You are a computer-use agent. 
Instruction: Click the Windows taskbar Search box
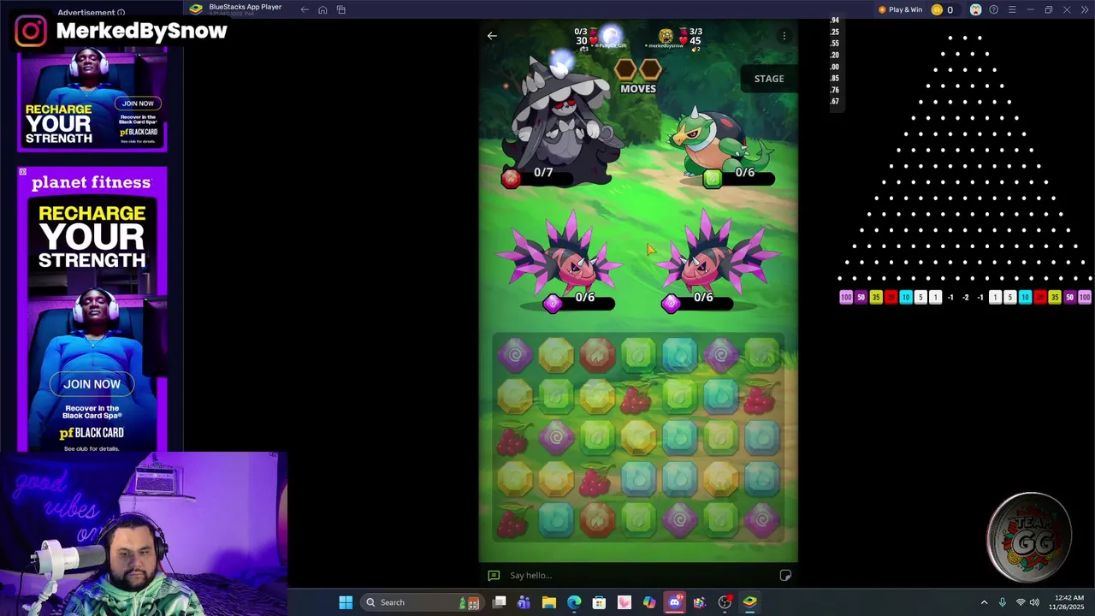point(422,602)
